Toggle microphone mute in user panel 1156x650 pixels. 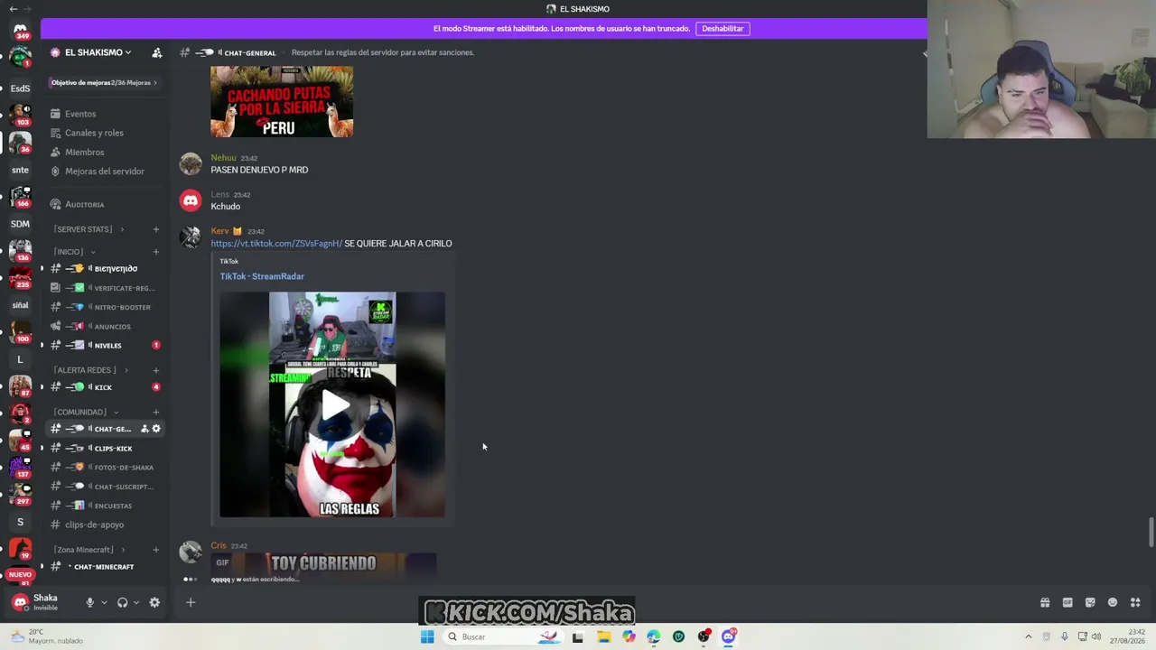pyautogui.click(x=89, y=602)
